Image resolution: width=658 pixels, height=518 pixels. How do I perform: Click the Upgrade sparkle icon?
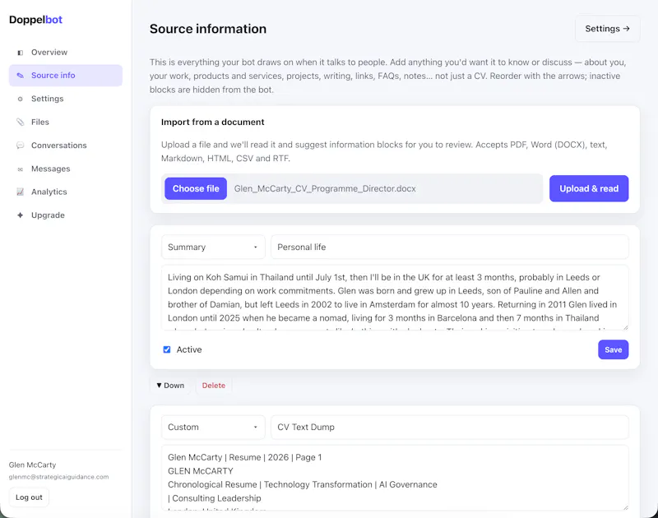20,215
